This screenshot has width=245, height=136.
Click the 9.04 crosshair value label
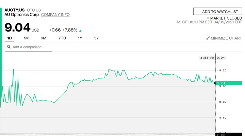pos(221,58)
